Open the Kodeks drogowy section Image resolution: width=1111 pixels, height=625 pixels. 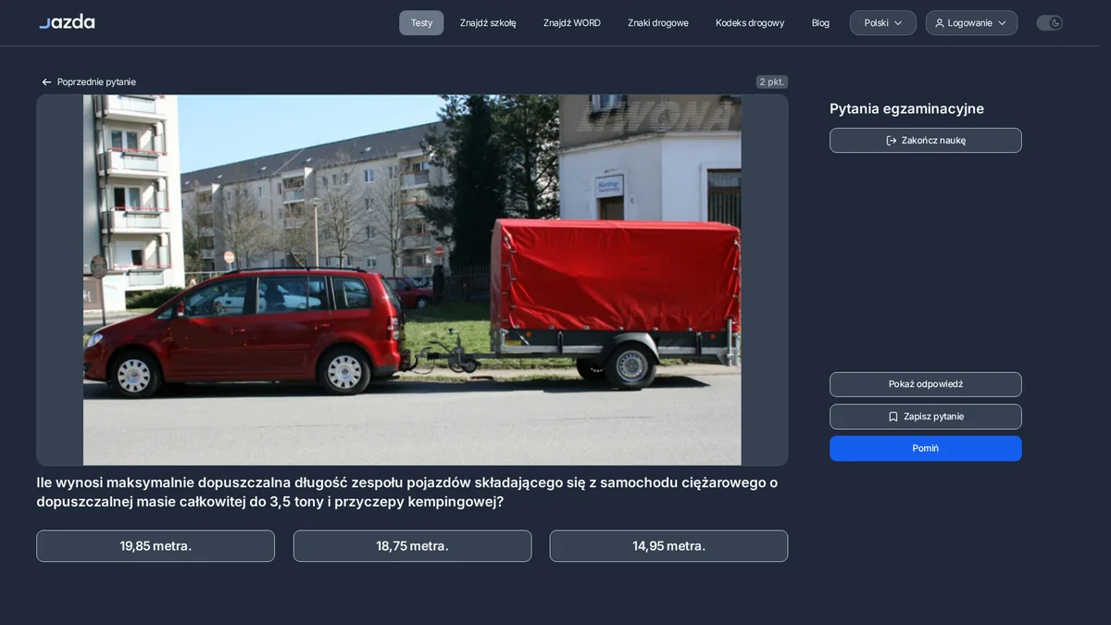tap(750, 23)
